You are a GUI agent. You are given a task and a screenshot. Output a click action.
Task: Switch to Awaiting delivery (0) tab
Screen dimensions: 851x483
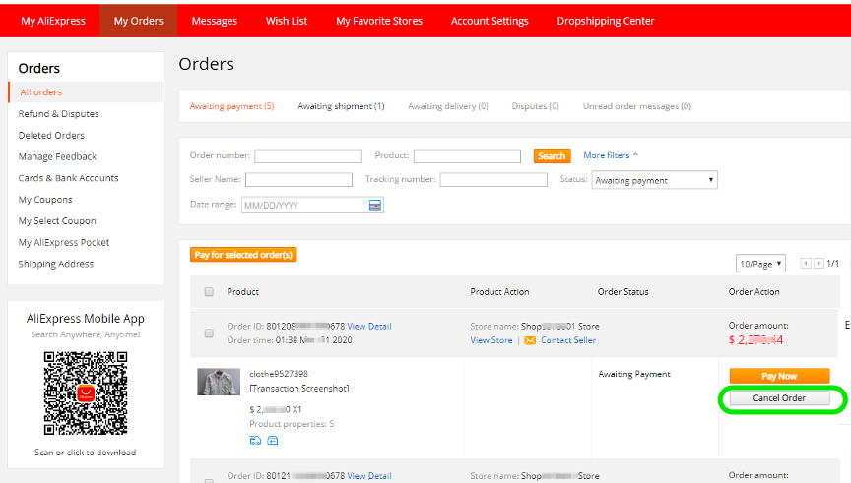[448, 106]
